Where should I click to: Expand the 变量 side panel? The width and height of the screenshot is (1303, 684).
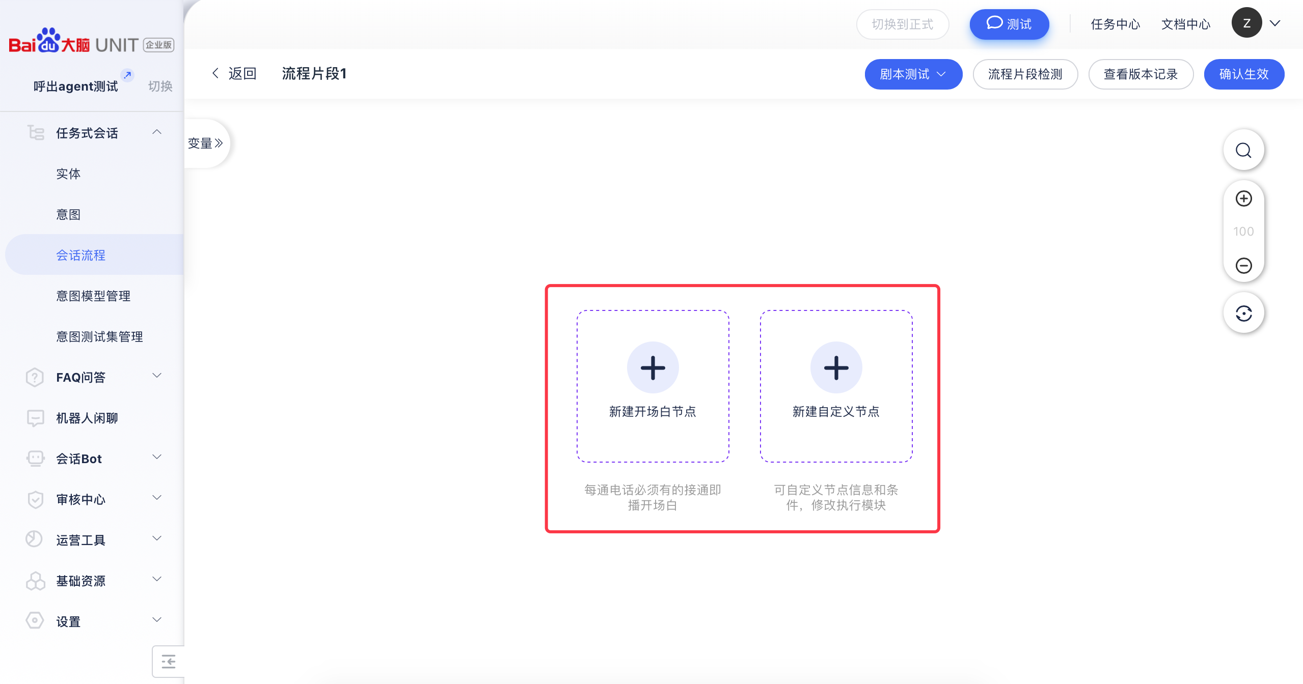pos(205,143)
